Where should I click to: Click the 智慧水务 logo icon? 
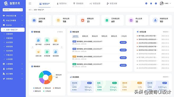(6, 3)
